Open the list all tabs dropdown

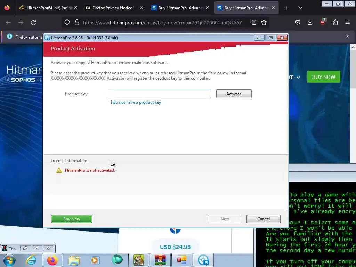(x=300, y=8)
